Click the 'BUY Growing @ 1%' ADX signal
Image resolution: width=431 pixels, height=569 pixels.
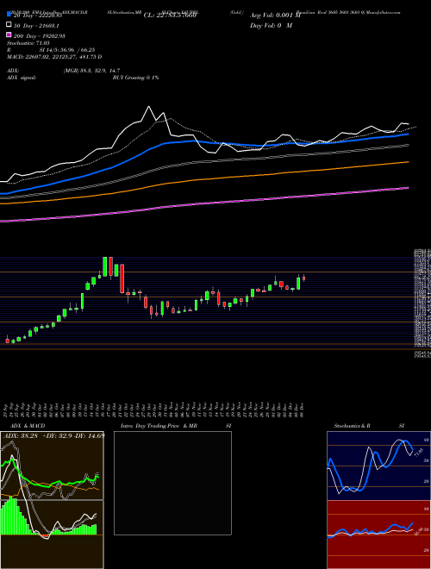point(135,78)
